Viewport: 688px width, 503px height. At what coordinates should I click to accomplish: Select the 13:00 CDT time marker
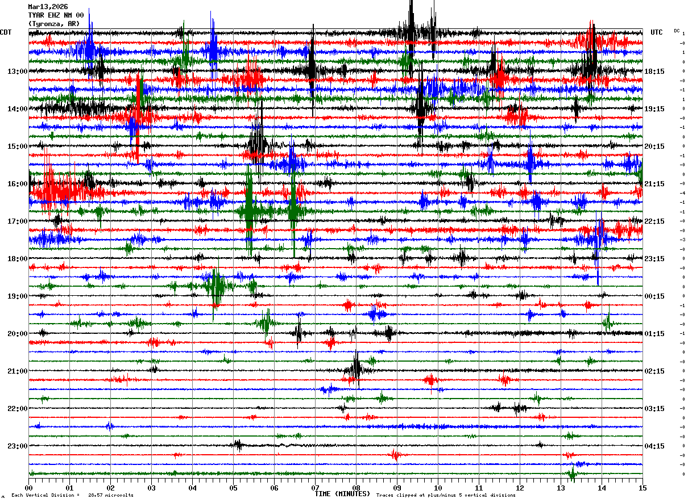tap(17, 72)
